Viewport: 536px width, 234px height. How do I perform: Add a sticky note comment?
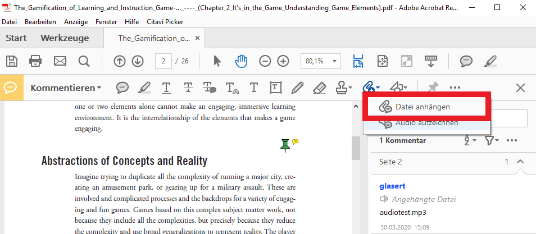pos(122,88)
